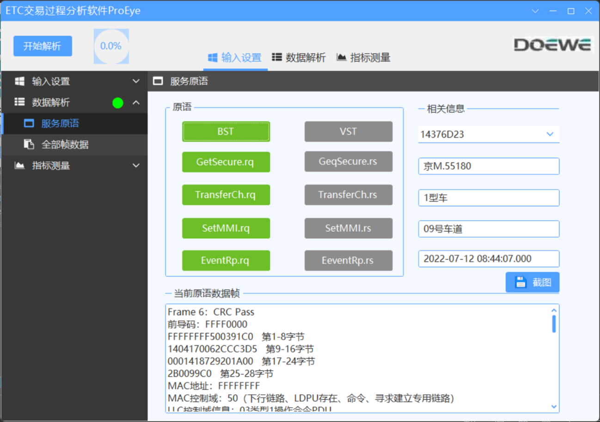Viewport: 600px width, 422px height.
Task: Click the license plate field 京M.55180
Action: (489, 166)
